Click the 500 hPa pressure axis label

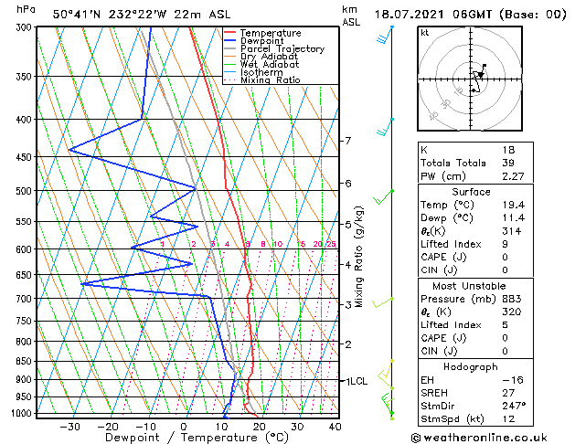(x=24, y=191)
